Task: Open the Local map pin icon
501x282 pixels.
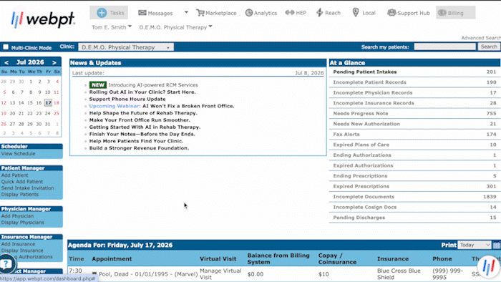Action: click(x=355, y=13)
